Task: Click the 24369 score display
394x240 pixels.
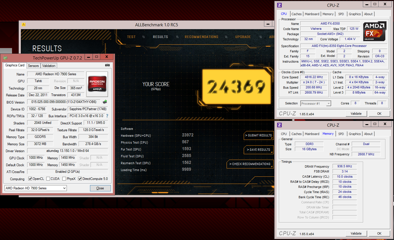Action: [236, 86]
